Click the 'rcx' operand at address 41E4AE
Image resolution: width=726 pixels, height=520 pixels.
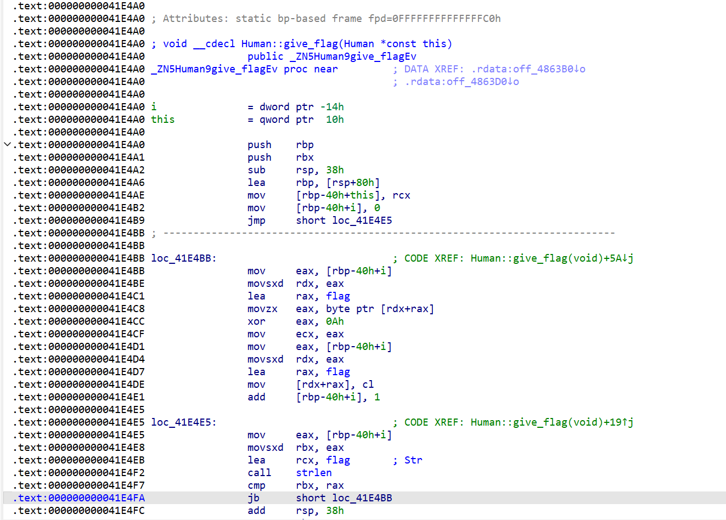click(402, 195)
